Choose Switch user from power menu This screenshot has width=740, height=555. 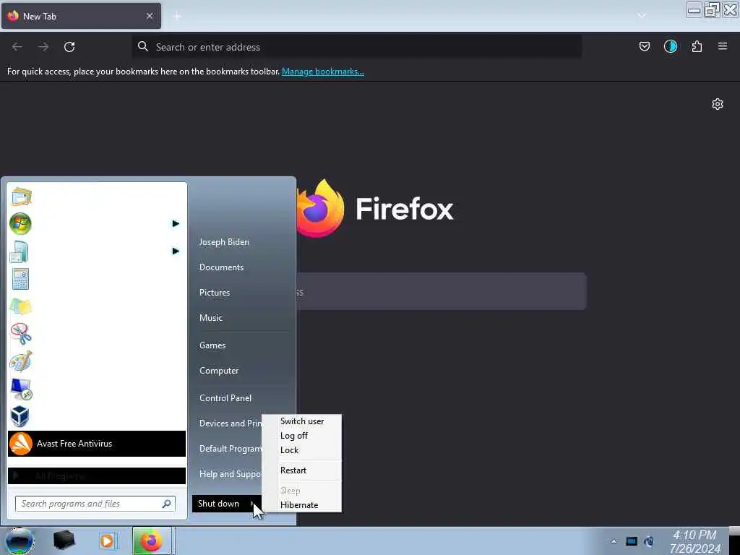click(302, 421)
